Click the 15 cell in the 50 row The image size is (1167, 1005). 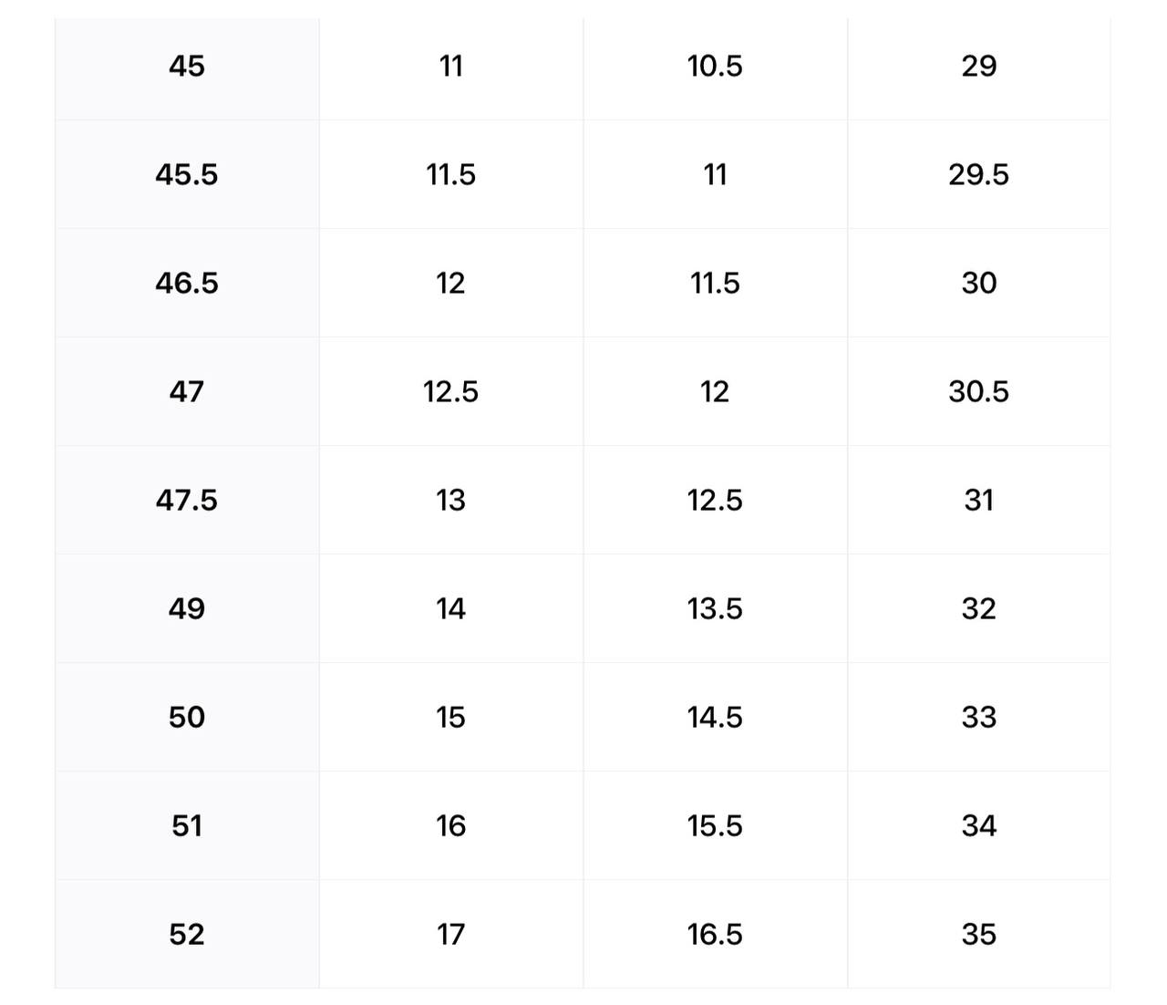coord(450,717)
